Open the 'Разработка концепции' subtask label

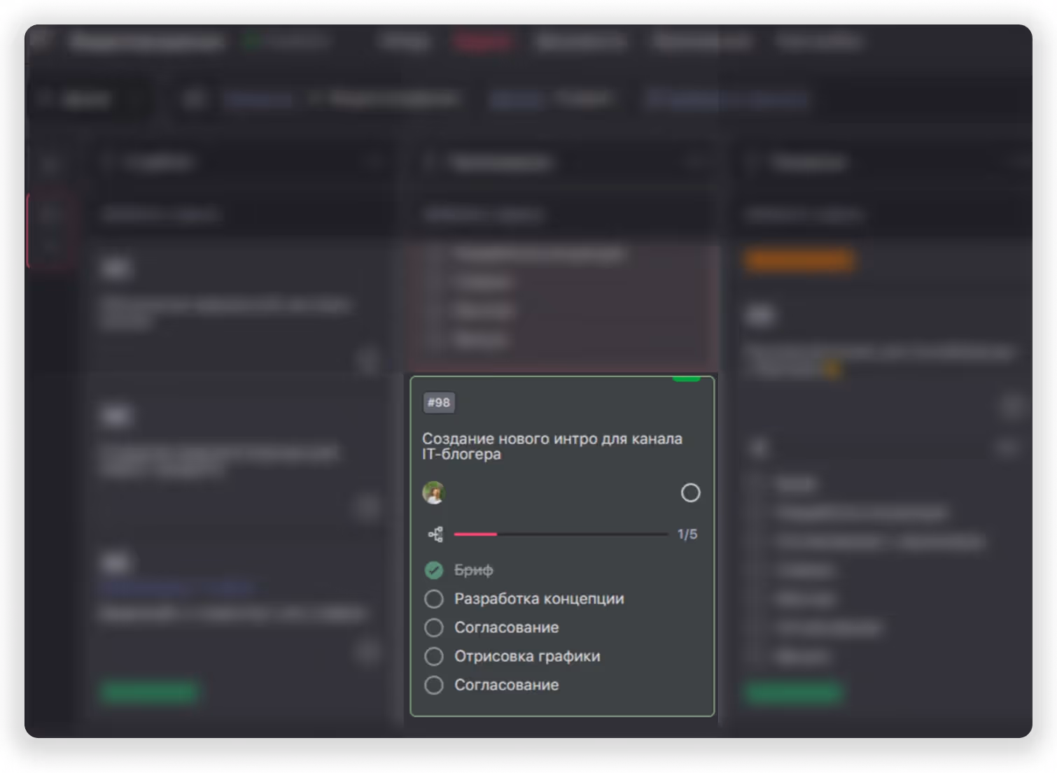539,599
